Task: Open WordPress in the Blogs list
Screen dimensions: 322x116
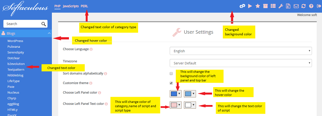Action: pos(15,41)
